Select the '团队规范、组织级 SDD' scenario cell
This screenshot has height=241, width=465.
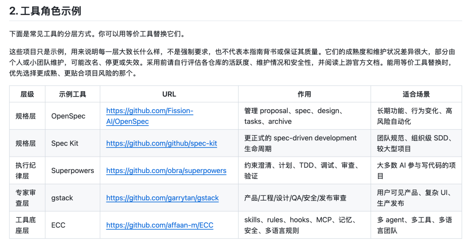416,143
